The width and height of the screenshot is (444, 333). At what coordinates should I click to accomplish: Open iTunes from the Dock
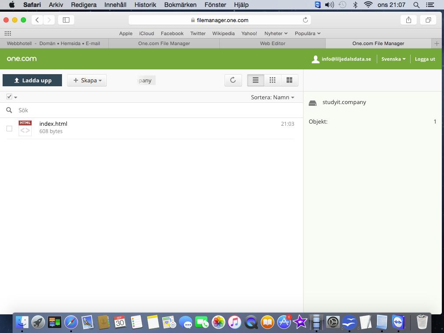point(235,322)
